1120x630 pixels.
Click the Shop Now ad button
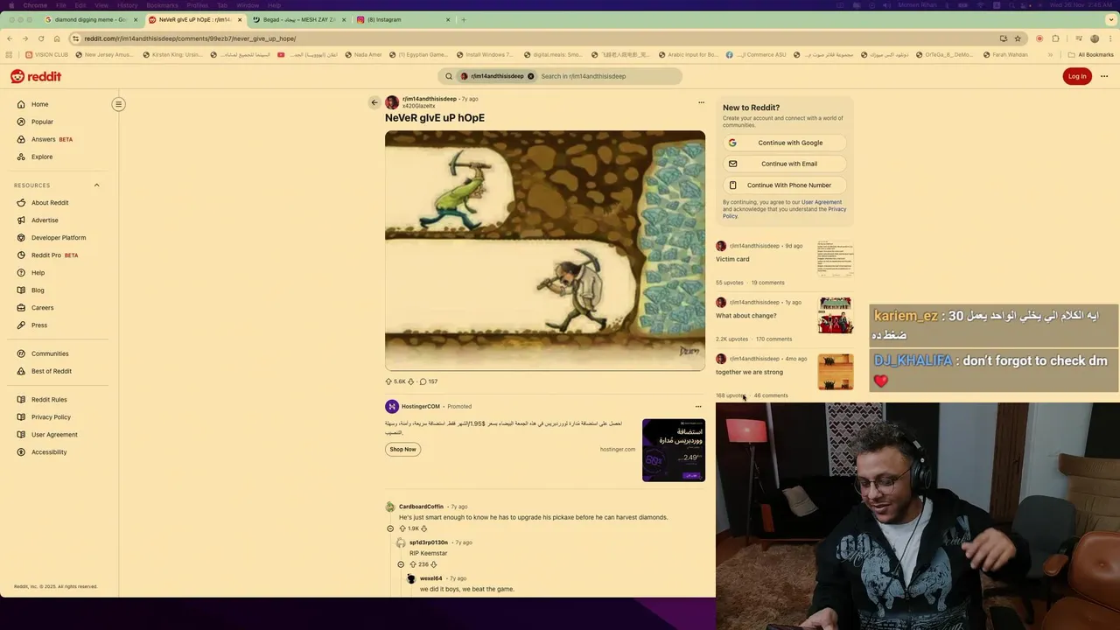tap(403, 450)
